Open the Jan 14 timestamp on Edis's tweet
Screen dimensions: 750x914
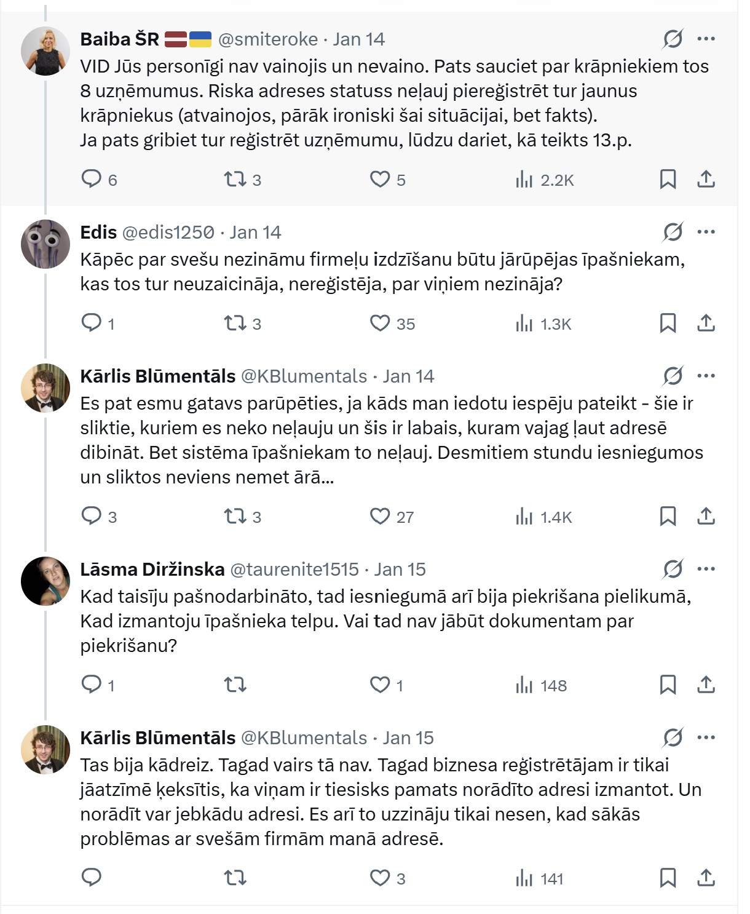pyautogui.click(x=255, y=232)
